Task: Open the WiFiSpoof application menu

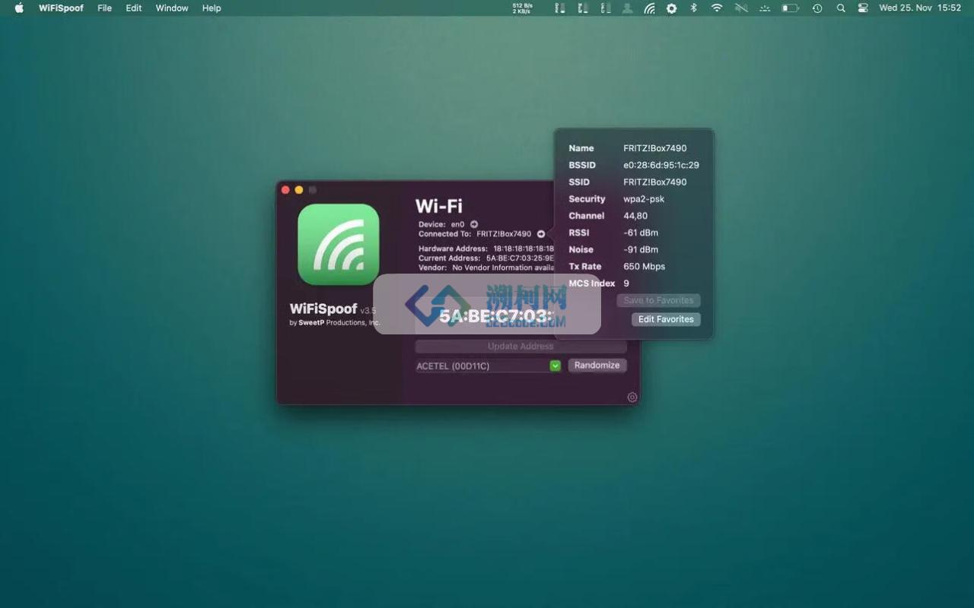Action: (x=61, y=8)
